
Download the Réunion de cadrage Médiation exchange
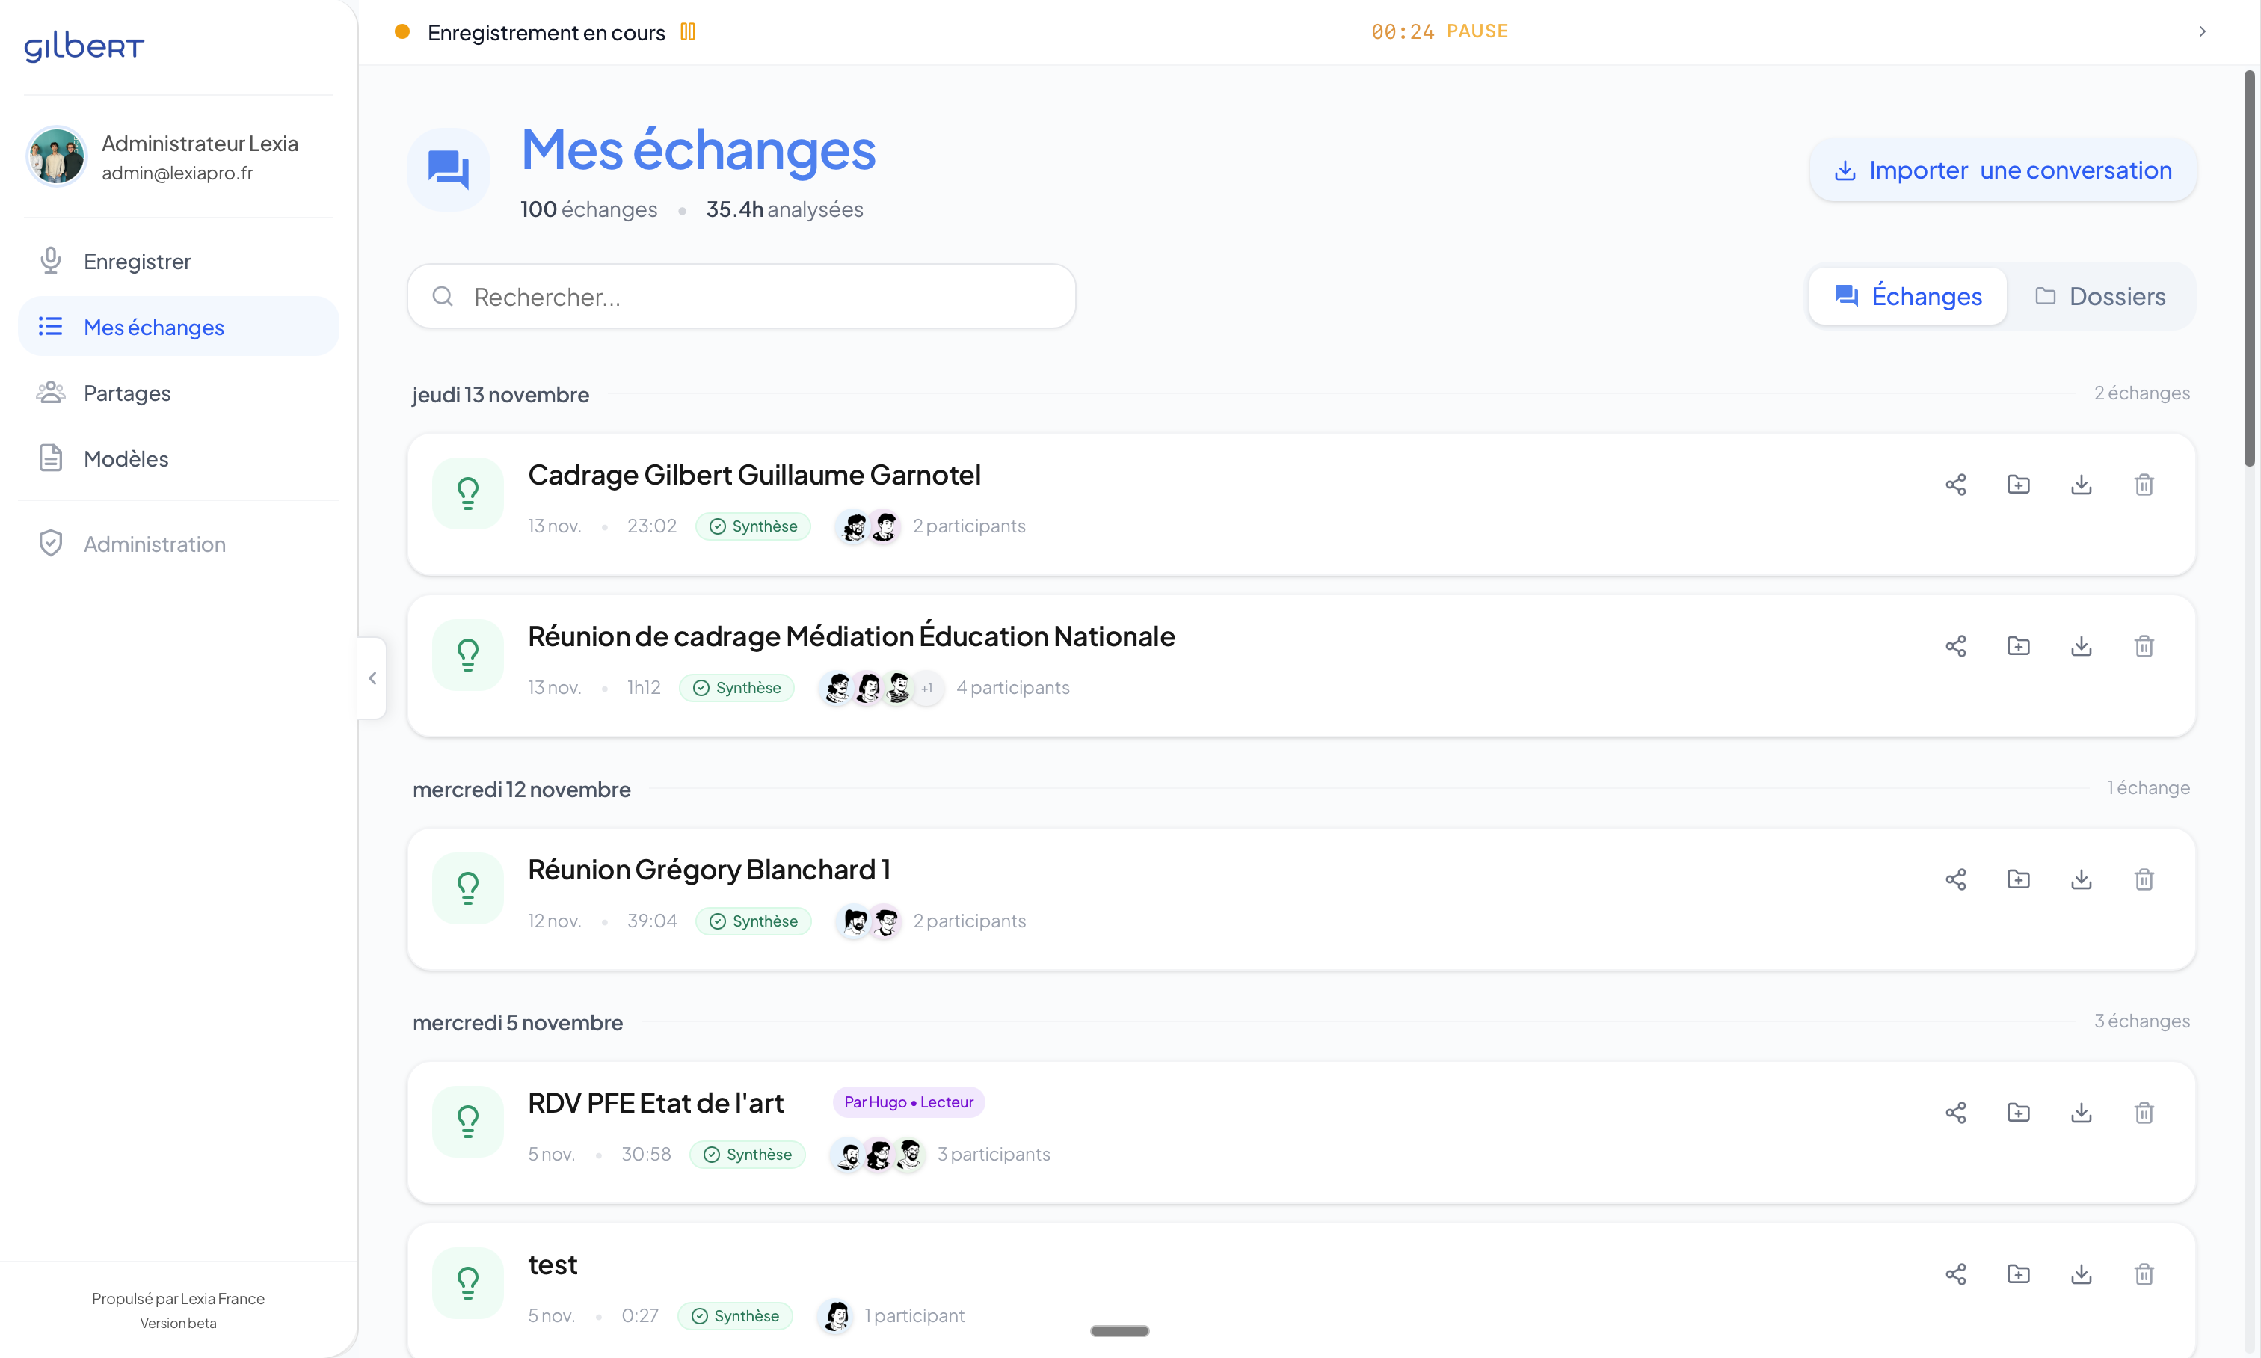[x=2081, y=646]
